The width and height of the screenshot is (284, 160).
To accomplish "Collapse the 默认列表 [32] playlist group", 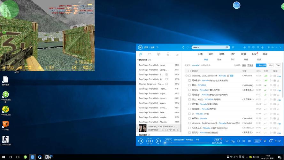I will point(138,60).
